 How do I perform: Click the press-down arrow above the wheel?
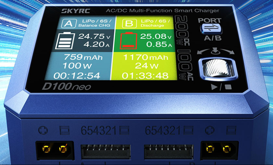215,51
